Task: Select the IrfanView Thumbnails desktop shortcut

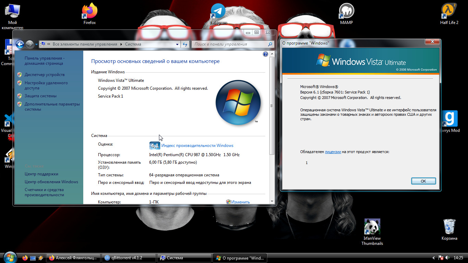Action: click(x=372, y=232)
